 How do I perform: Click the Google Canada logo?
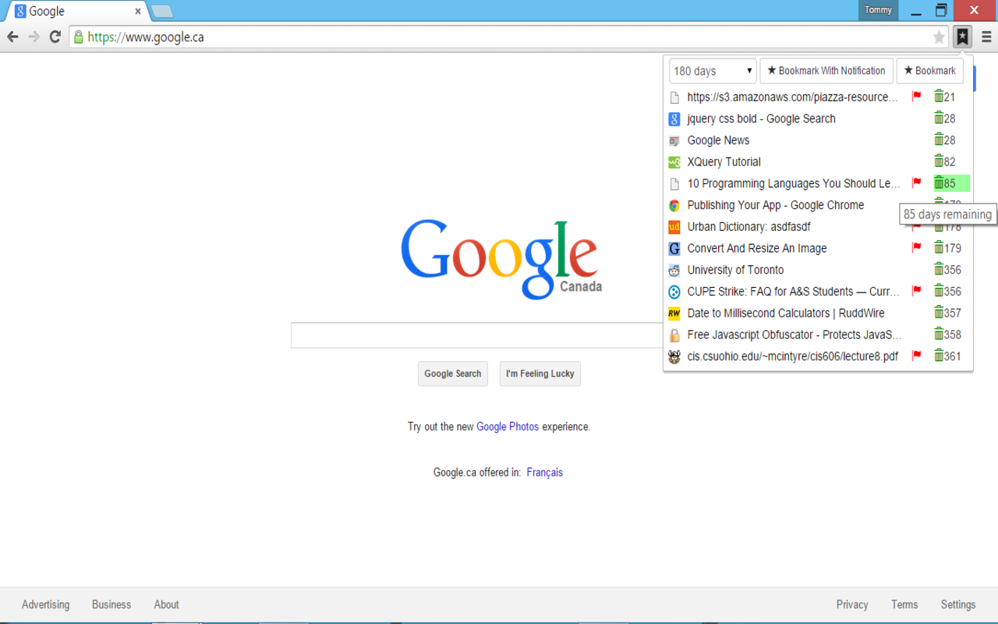[501, 258]
